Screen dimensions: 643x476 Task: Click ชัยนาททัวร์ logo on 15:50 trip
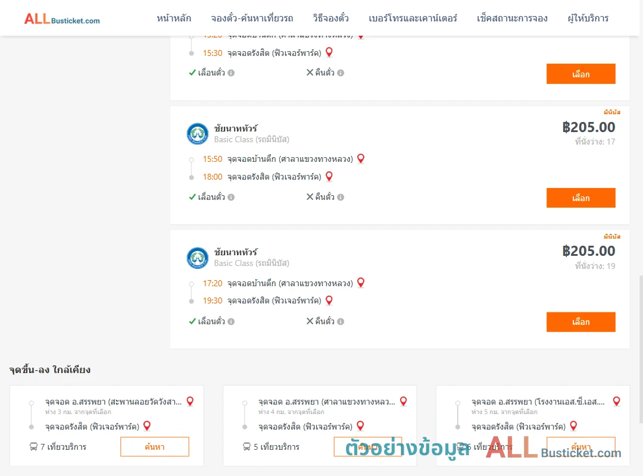(198, 134)
